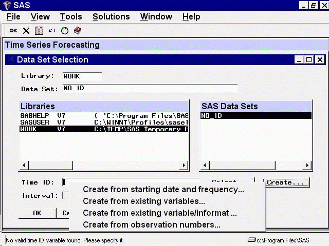
Task: Select Create from observation numbers
Action: (x=151, y=225)
